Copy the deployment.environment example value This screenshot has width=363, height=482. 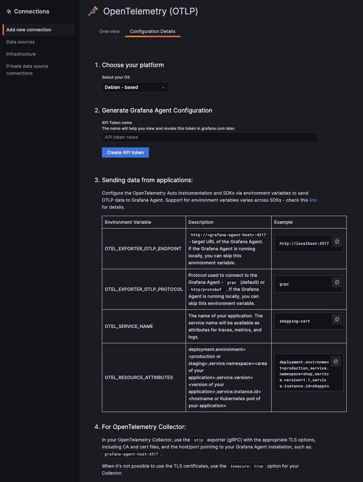tap(336, 361)
